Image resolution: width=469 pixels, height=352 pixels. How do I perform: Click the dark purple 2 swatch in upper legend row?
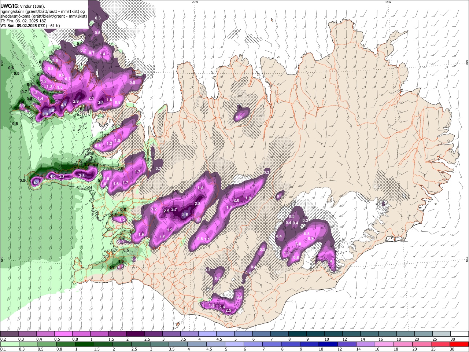pos(135,334)
